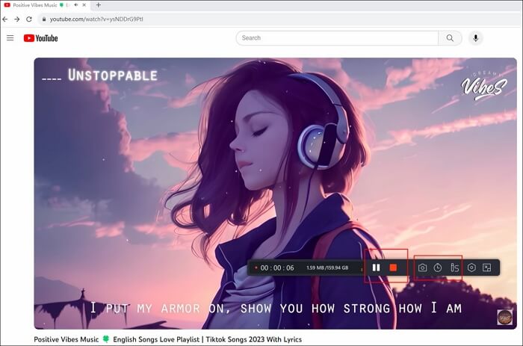Screen dimensions: 523x346
Task: Open a new browser tab with plus
Action: (99, 5)
